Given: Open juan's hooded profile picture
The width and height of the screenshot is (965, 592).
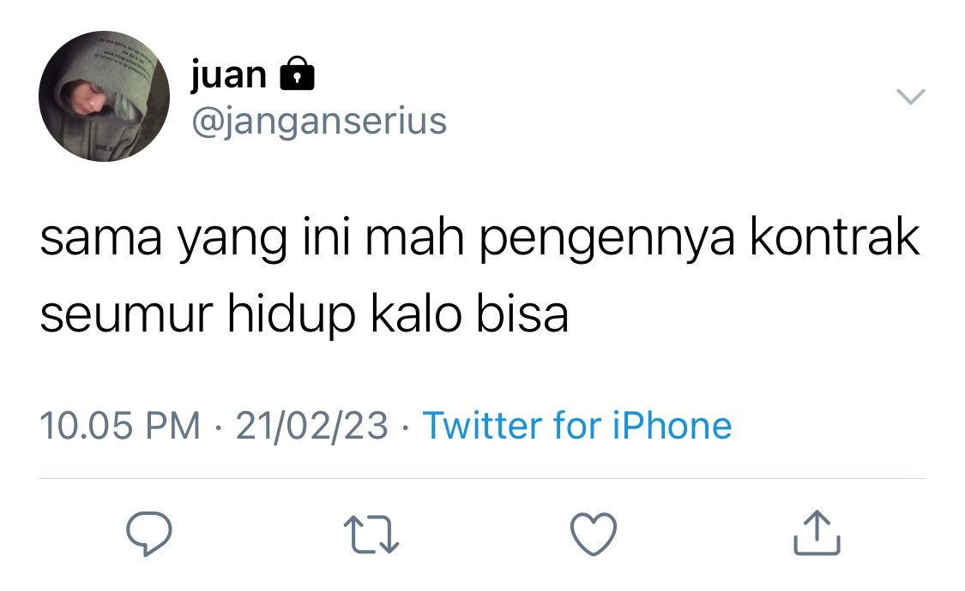Looking at the screenshot, I should tap(104, 97).
